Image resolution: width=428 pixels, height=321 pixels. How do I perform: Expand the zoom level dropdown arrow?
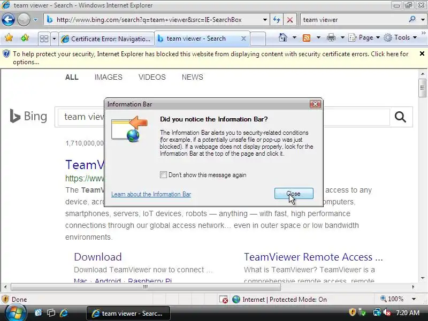click(414, 299)
